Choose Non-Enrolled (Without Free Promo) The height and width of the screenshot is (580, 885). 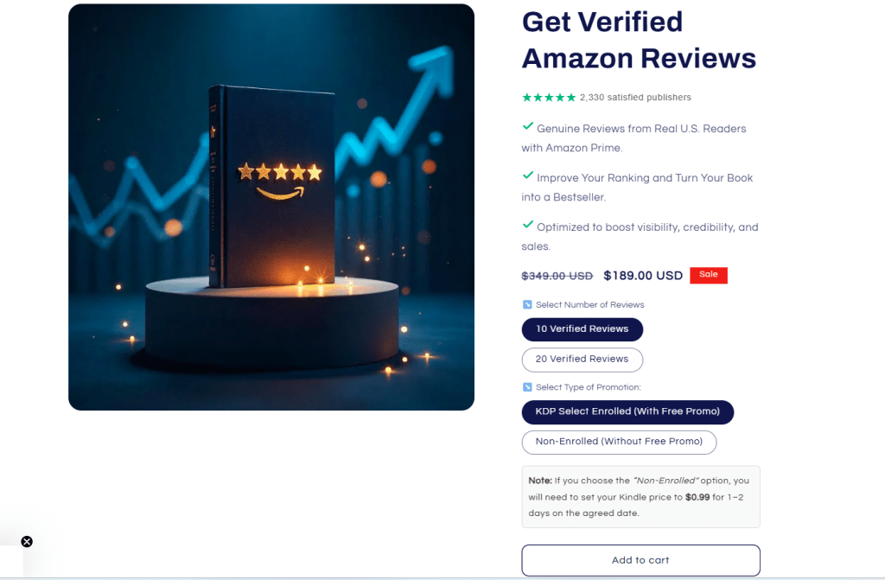pos(619,443)
